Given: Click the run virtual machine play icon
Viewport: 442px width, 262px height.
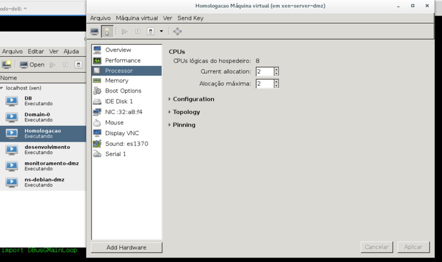Looking at the screenshot, I should [124, 31].
